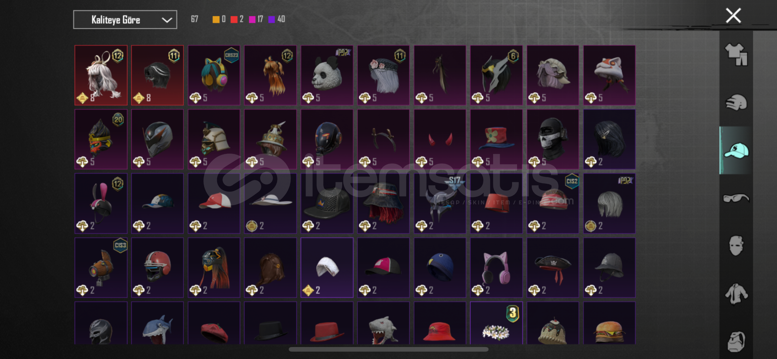Click the horizontal scrollbar at bottom

[388, 349]
